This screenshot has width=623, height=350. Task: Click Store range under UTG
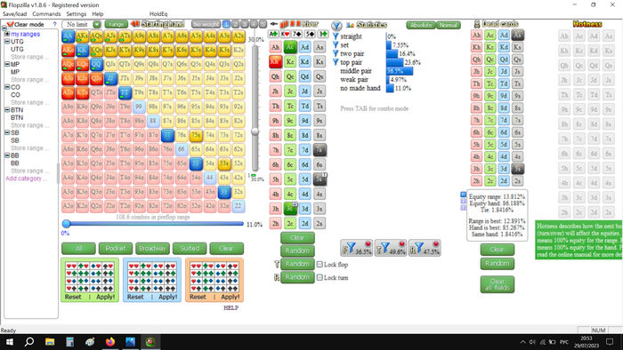[29, 57]
